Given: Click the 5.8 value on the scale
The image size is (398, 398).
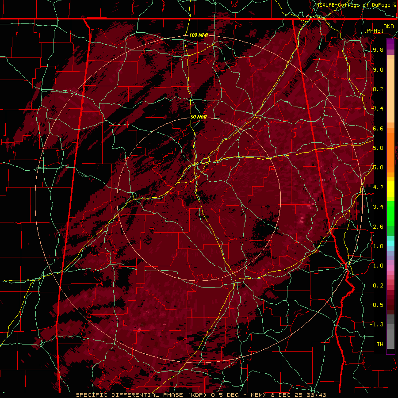Looking at the screenshot, I should (378, 148).
